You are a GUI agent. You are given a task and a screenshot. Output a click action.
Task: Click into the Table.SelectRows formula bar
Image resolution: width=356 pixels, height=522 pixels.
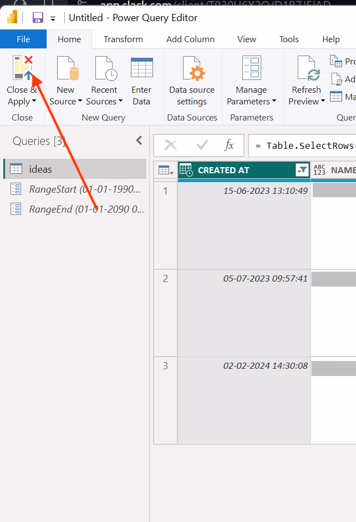tap(302, 145)
